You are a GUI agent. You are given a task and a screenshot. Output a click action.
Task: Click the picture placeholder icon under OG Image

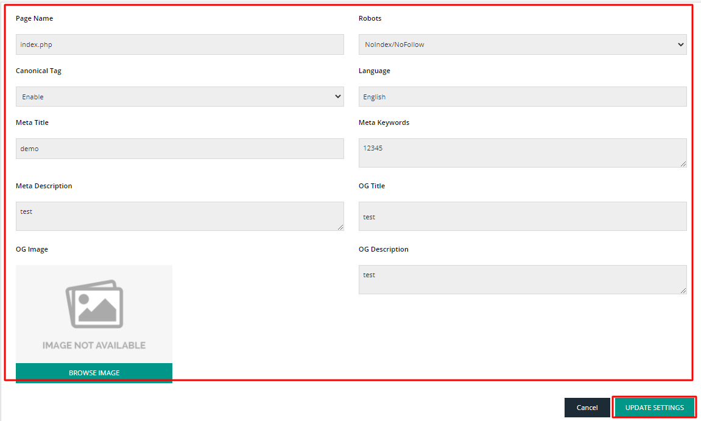pos(94,304)
